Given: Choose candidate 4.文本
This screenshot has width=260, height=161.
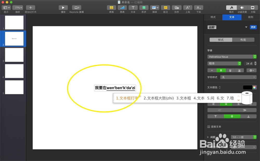Looking at the screenshot, I should pyautogui.click(x=199, y=98).
